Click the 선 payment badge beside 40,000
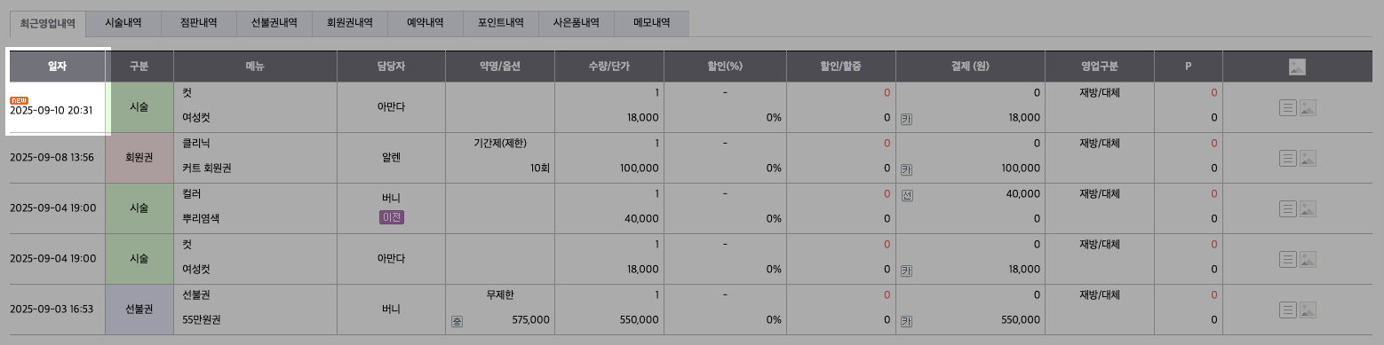 907,194
